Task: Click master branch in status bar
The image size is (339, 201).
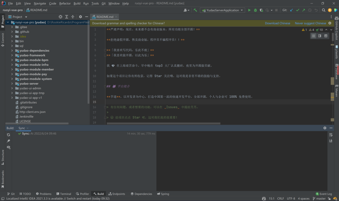Action: tap(319, 198)
